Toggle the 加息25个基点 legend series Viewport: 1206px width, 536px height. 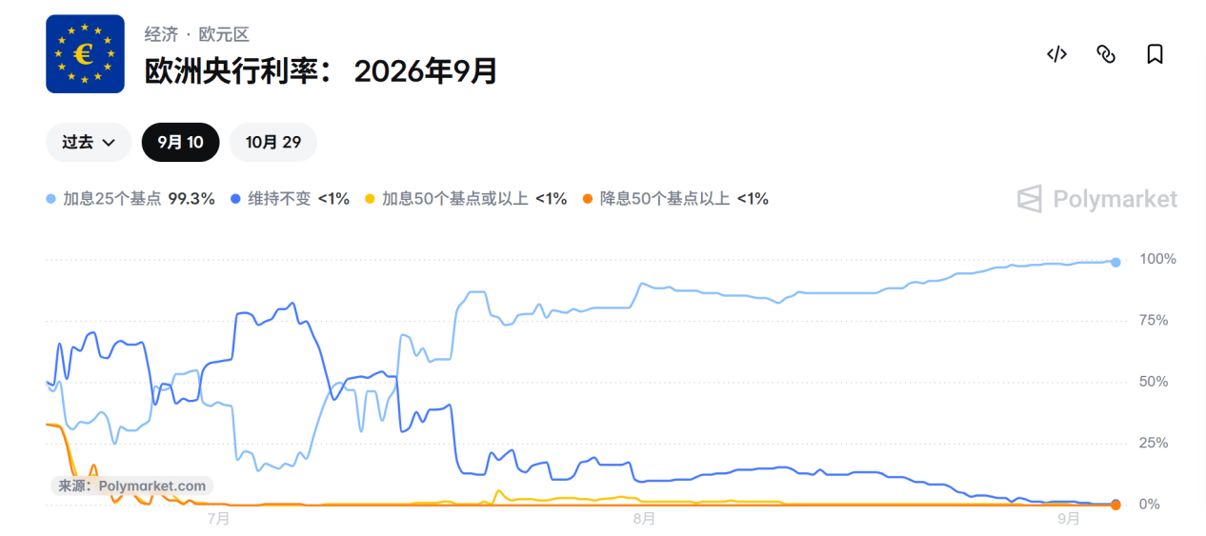(x=131, y=199)
